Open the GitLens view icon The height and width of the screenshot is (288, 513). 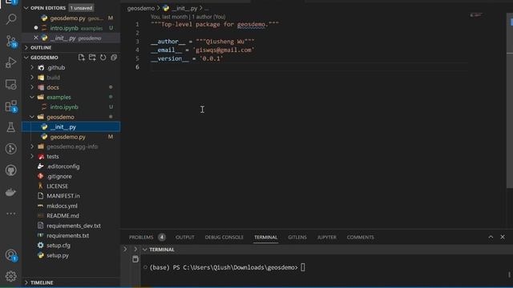tap(10, 149)
